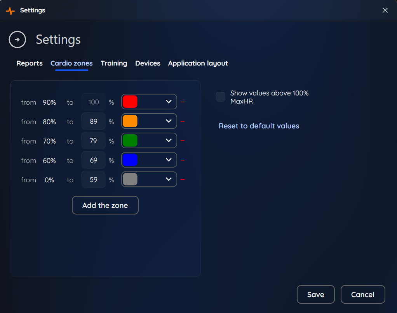
Task: Open the blue zone color dropdown
Action: point(149,160)
